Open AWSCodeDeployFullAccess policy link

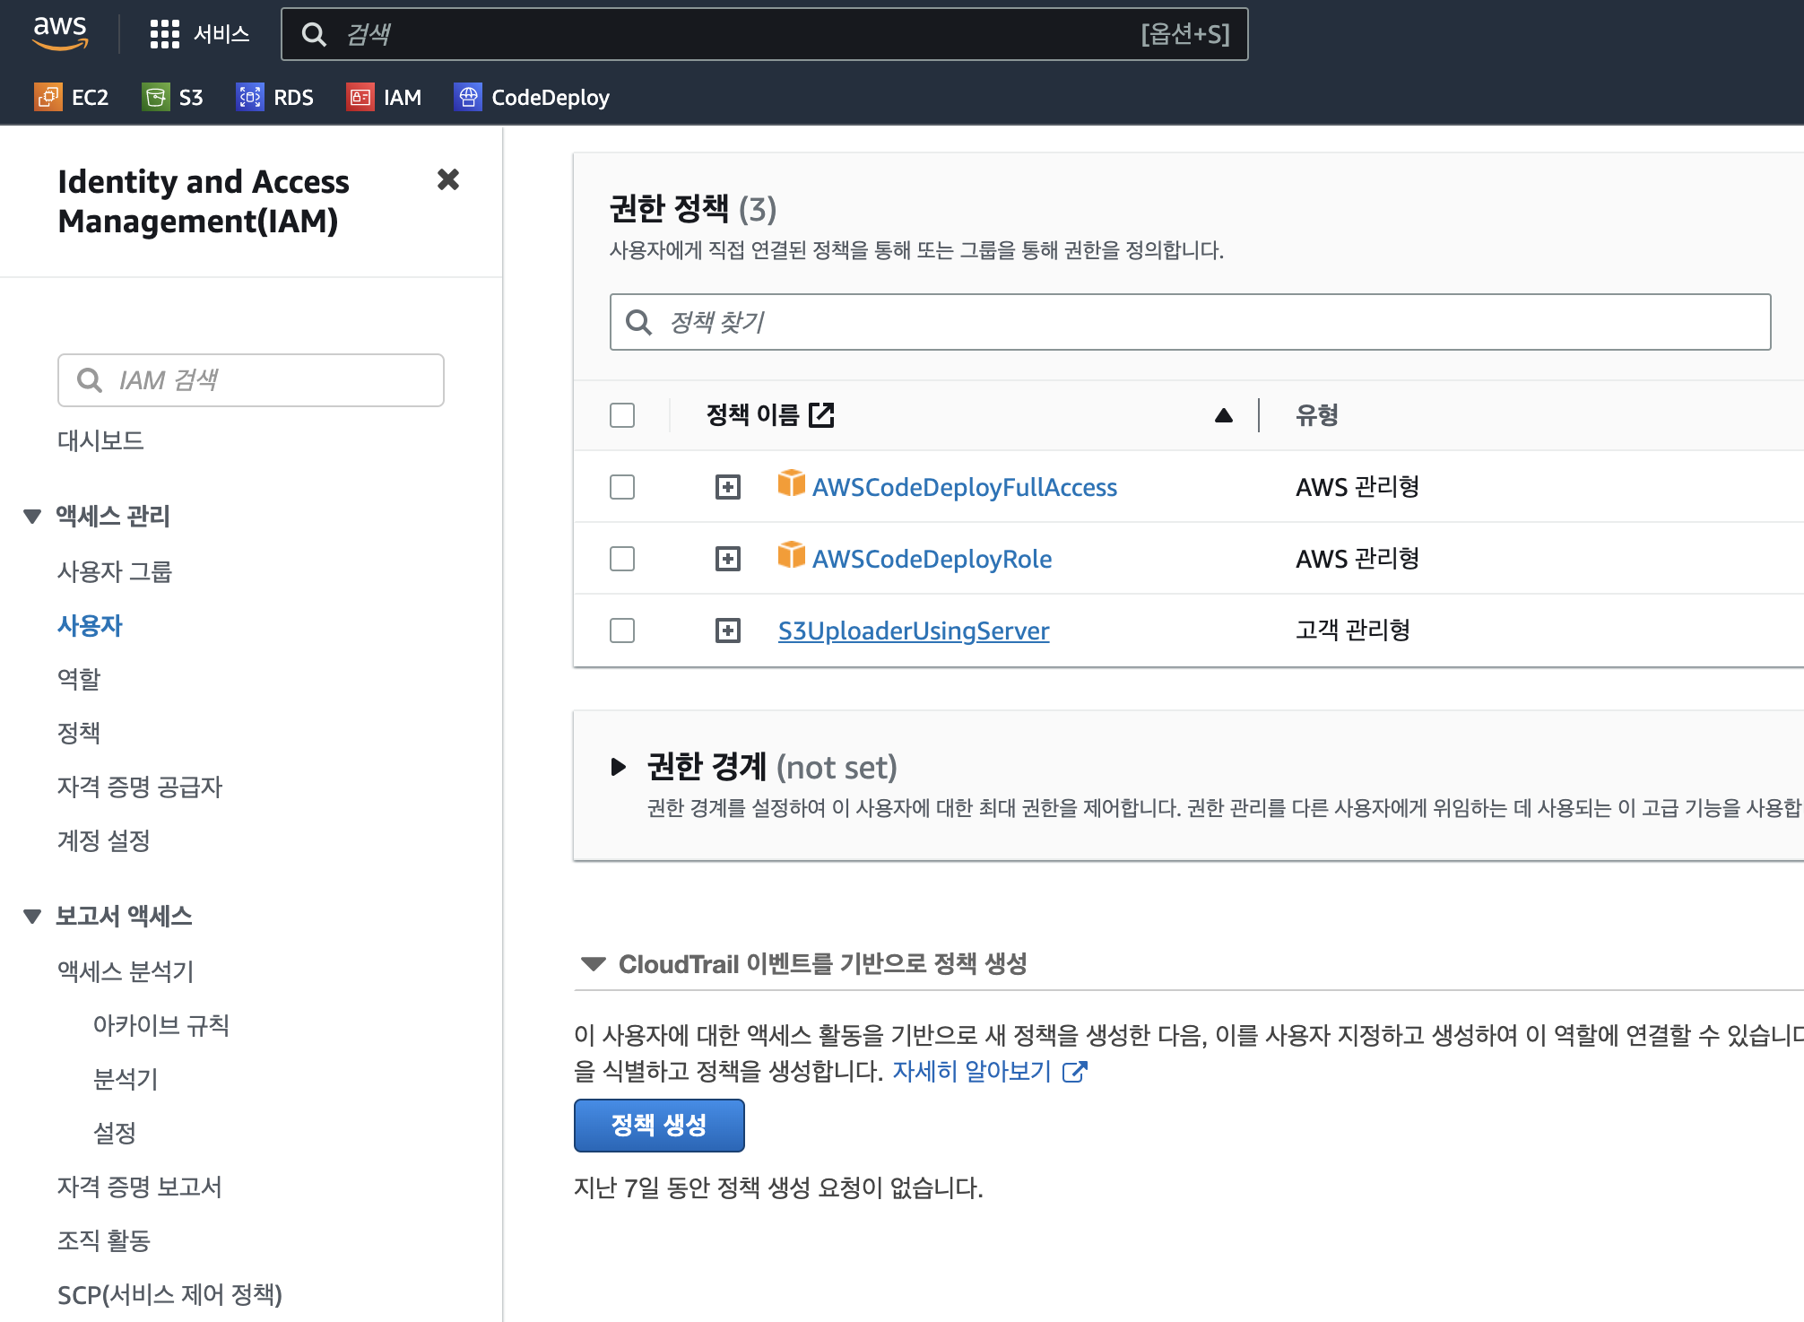point(965,487)
